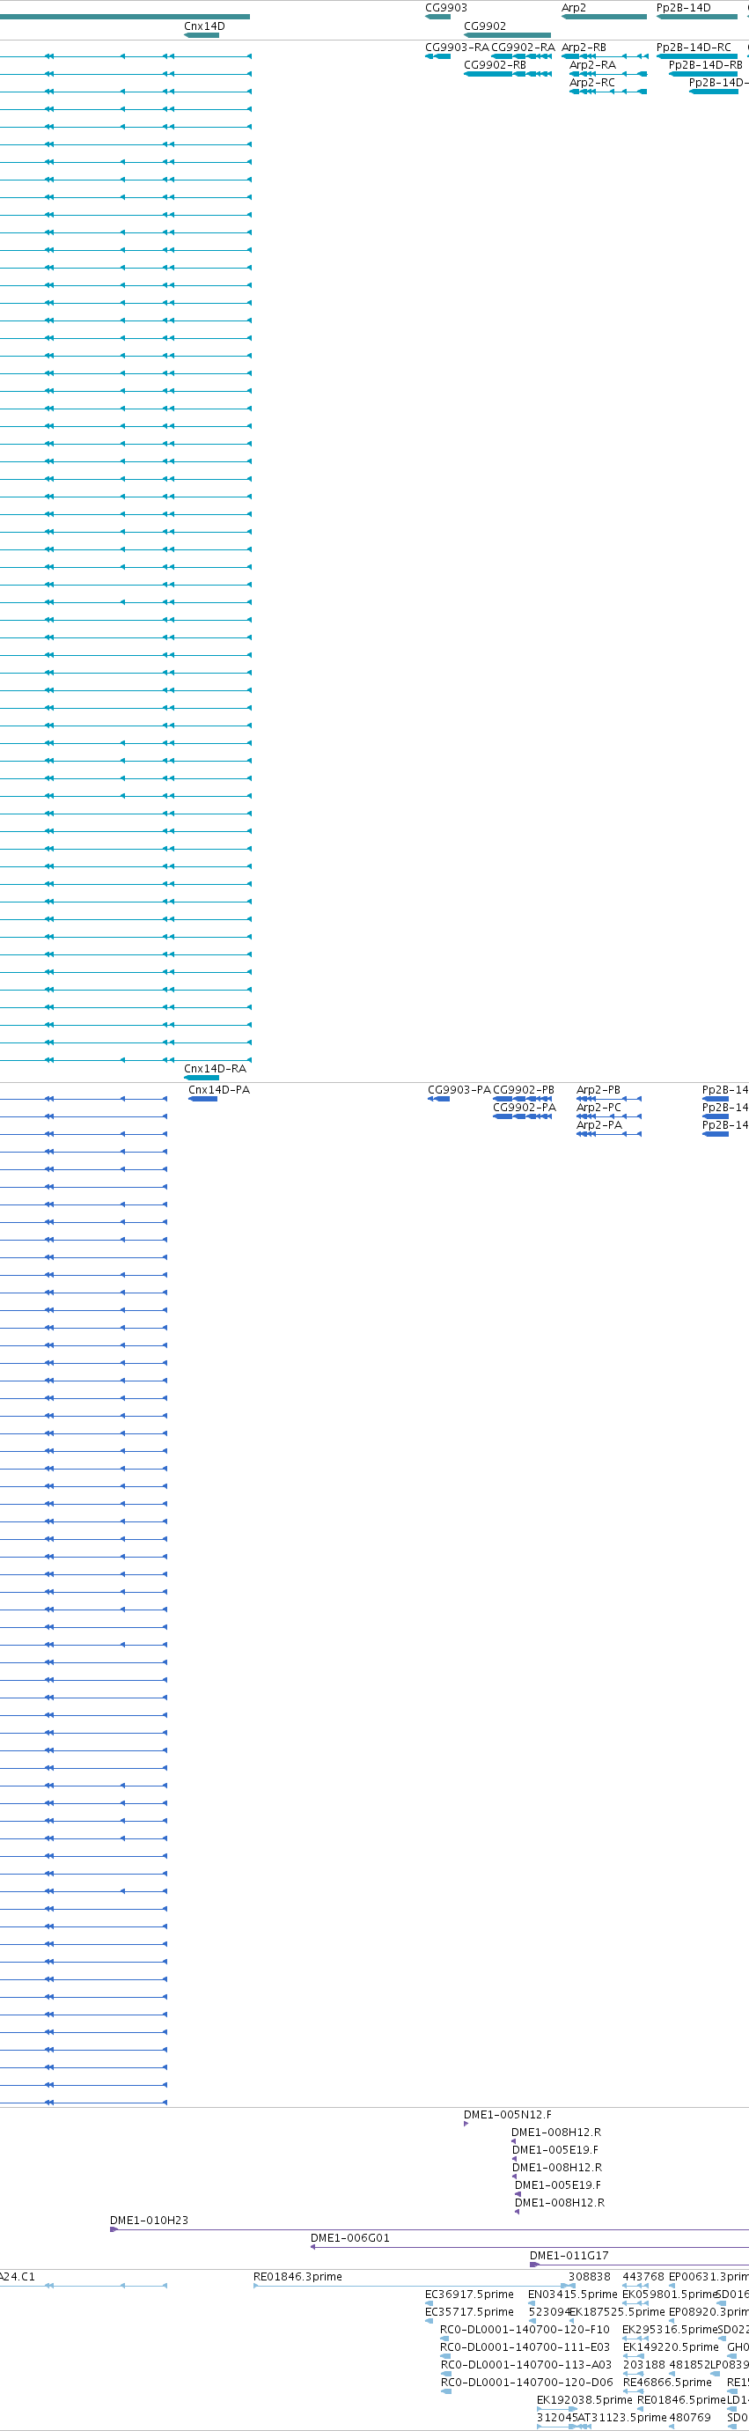Select RC0-DL0001-140700-120-D06 label

point(526,2383)
